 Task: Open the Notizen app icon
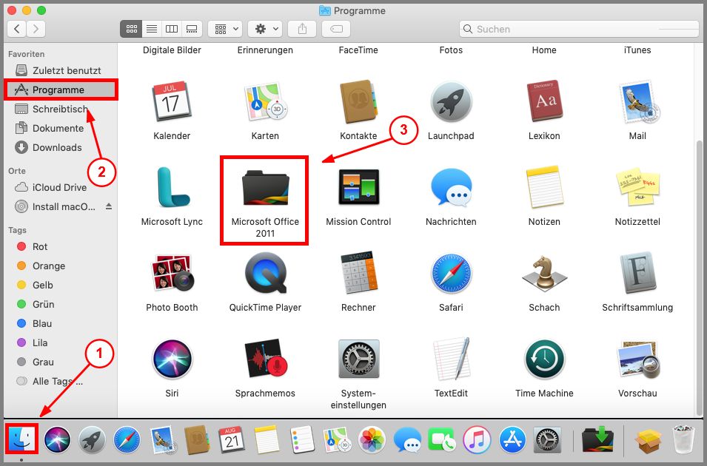[x=545, y=186]
